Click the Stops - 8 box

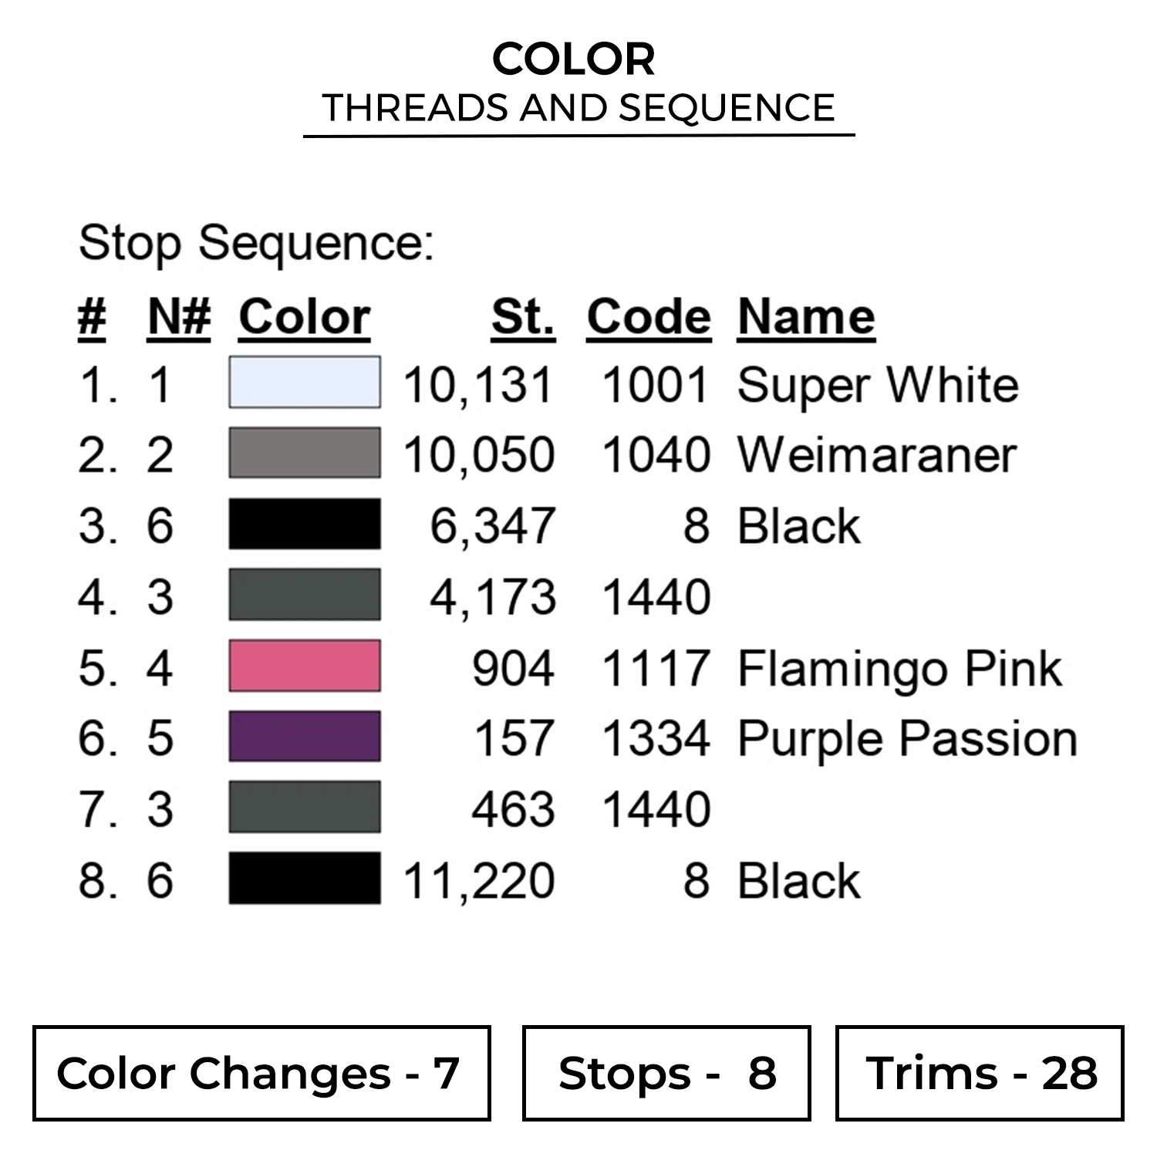[x=666, y=1073]
